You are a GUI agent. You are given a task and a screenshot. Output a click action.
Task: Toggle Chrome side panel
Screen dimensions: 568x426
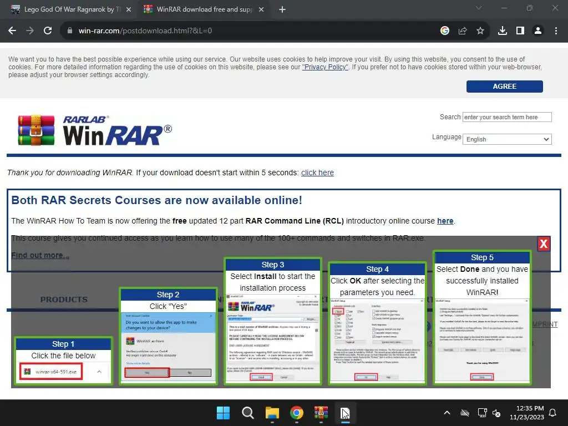520,31
